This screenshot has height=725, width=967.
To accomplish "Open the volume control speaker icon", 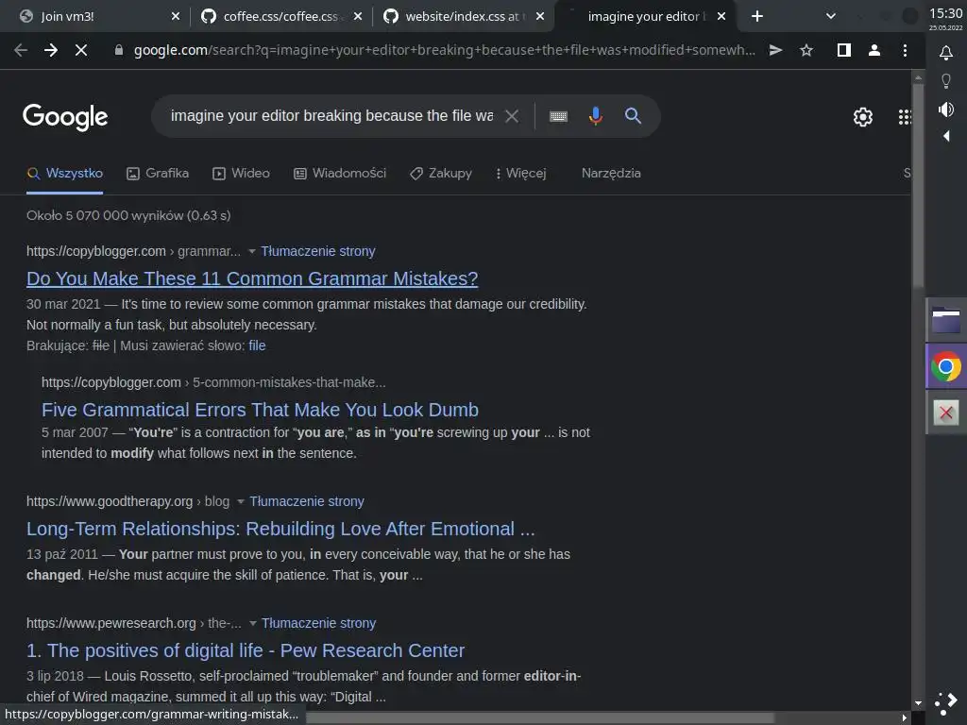I will (x=946, y=110).
